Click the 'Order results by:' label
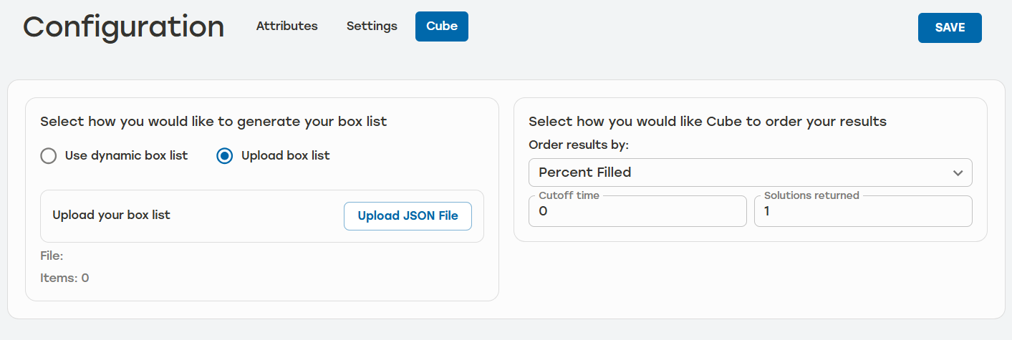 click(579, 145)
